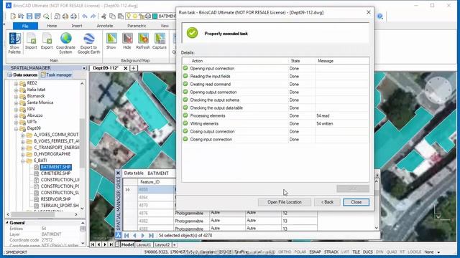Collapse the E_BATI folder
Image resolution: width=460 pixels, height=258 pixels.
point(22,161)
